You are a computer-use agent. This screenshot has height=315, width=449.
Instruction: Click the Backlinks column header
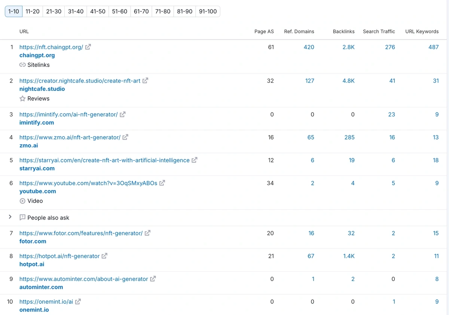[x=344, y=31]
